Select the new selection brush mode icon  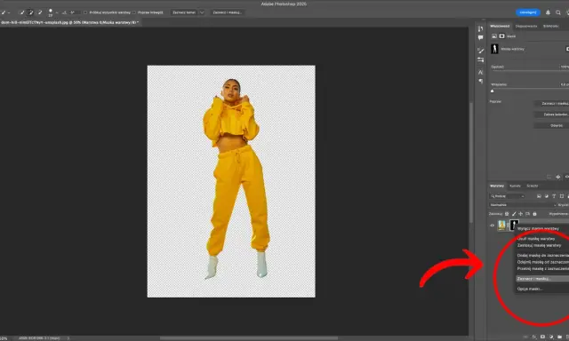[x=22, y=12]
